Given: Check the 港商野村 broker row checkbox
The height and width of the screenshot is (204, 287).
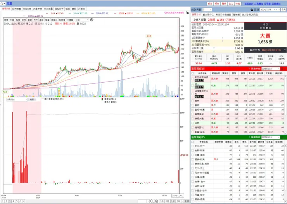Looking at the screenshot, I should tap(192, 128).
